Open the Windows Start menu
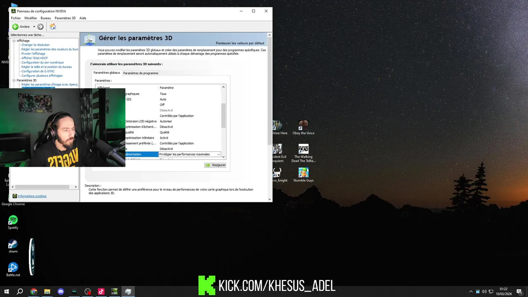Image resolution: width=528 pixels, height=297 pixels. pos(7,292)
